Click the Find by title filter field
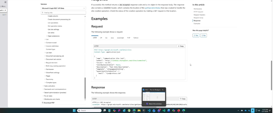 (x=63, y=13)
